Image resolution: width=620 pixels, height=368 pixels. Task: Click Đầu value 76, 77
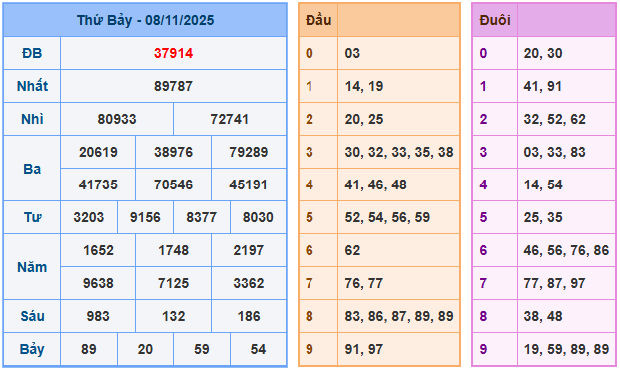(364, 283)
